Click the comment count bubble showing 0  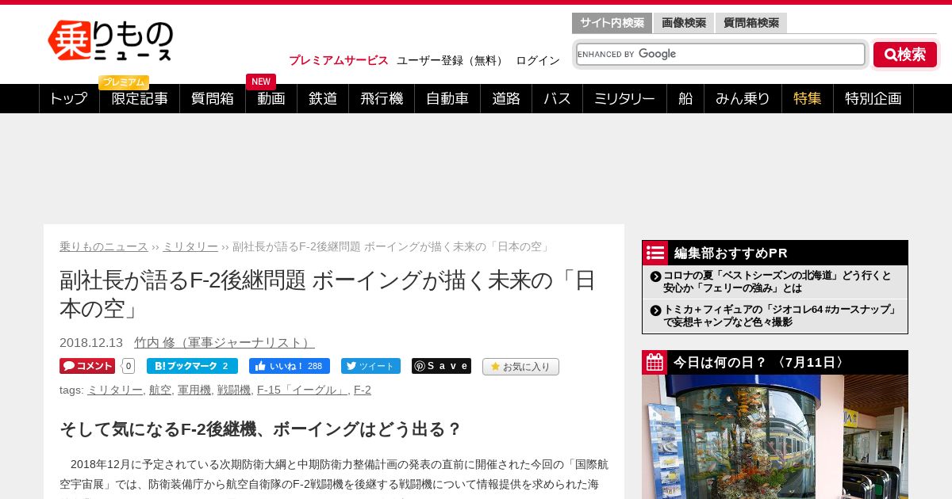click(x=129, y=366)
